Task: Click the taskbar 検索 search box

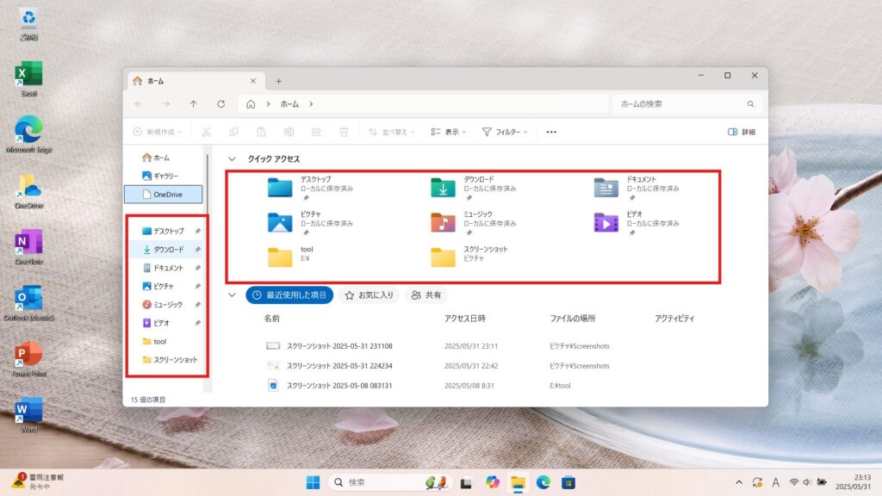Action: [389, 482]
